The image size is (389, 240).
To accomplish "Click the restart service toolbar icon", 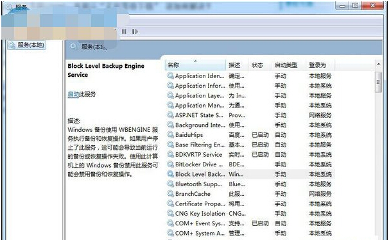I will pyautogui.click(x=135, y=31).
